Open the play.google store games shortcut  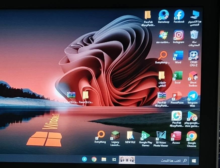pyautogui.click(x=192, y=119)
